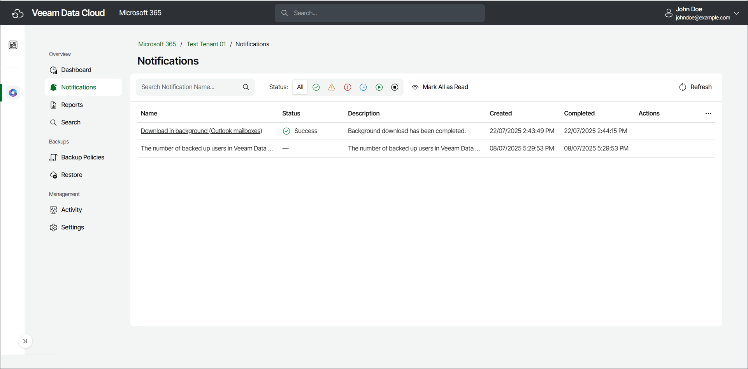This screenshot has width=748, height=369.
Task: Filter by Pending status clock icon
Action: [363, 87]
